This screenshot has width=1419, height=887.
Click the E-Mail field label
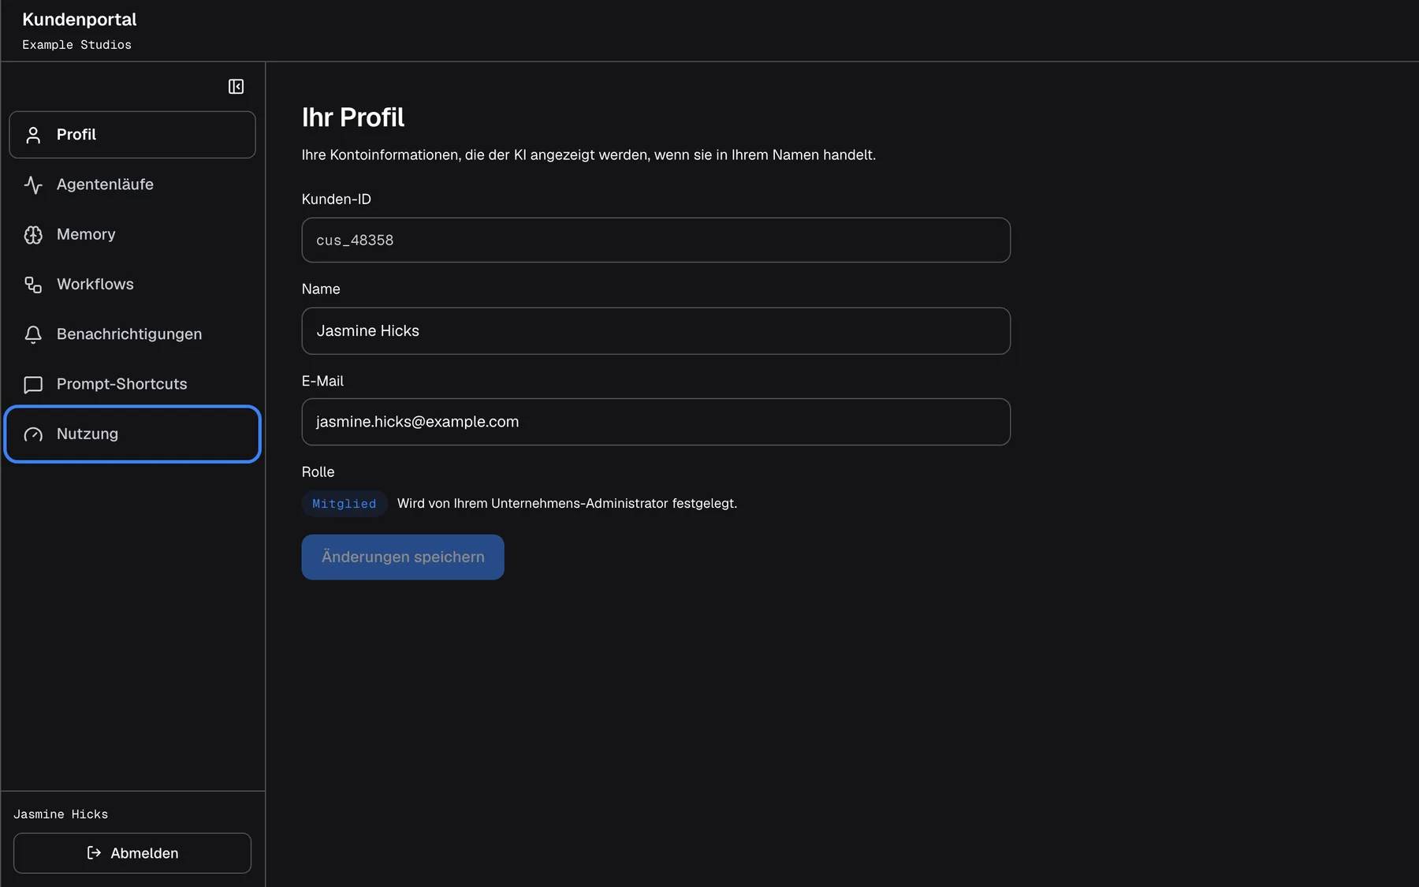323,382
